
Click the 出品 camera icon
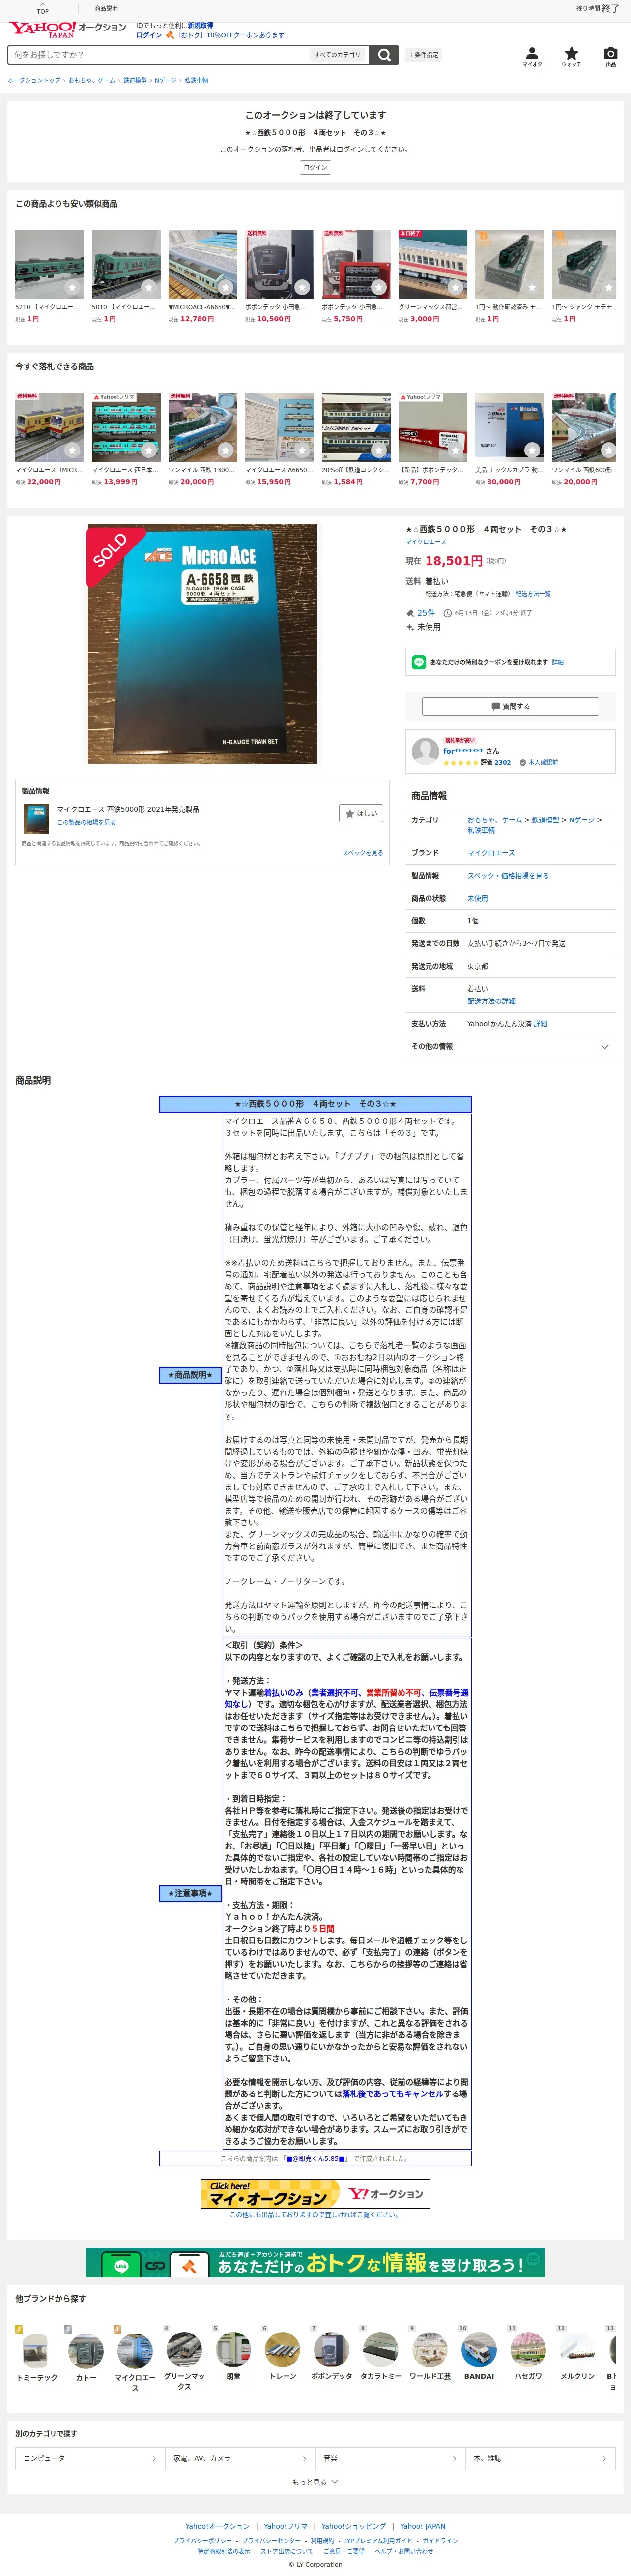point(610,56)
